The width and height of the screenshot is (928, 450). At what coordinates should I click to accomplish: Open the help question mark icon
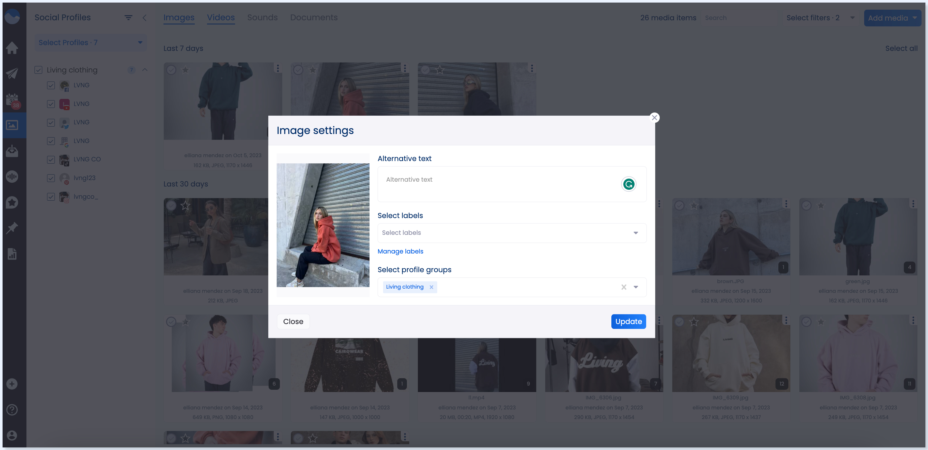pos(12,410)
